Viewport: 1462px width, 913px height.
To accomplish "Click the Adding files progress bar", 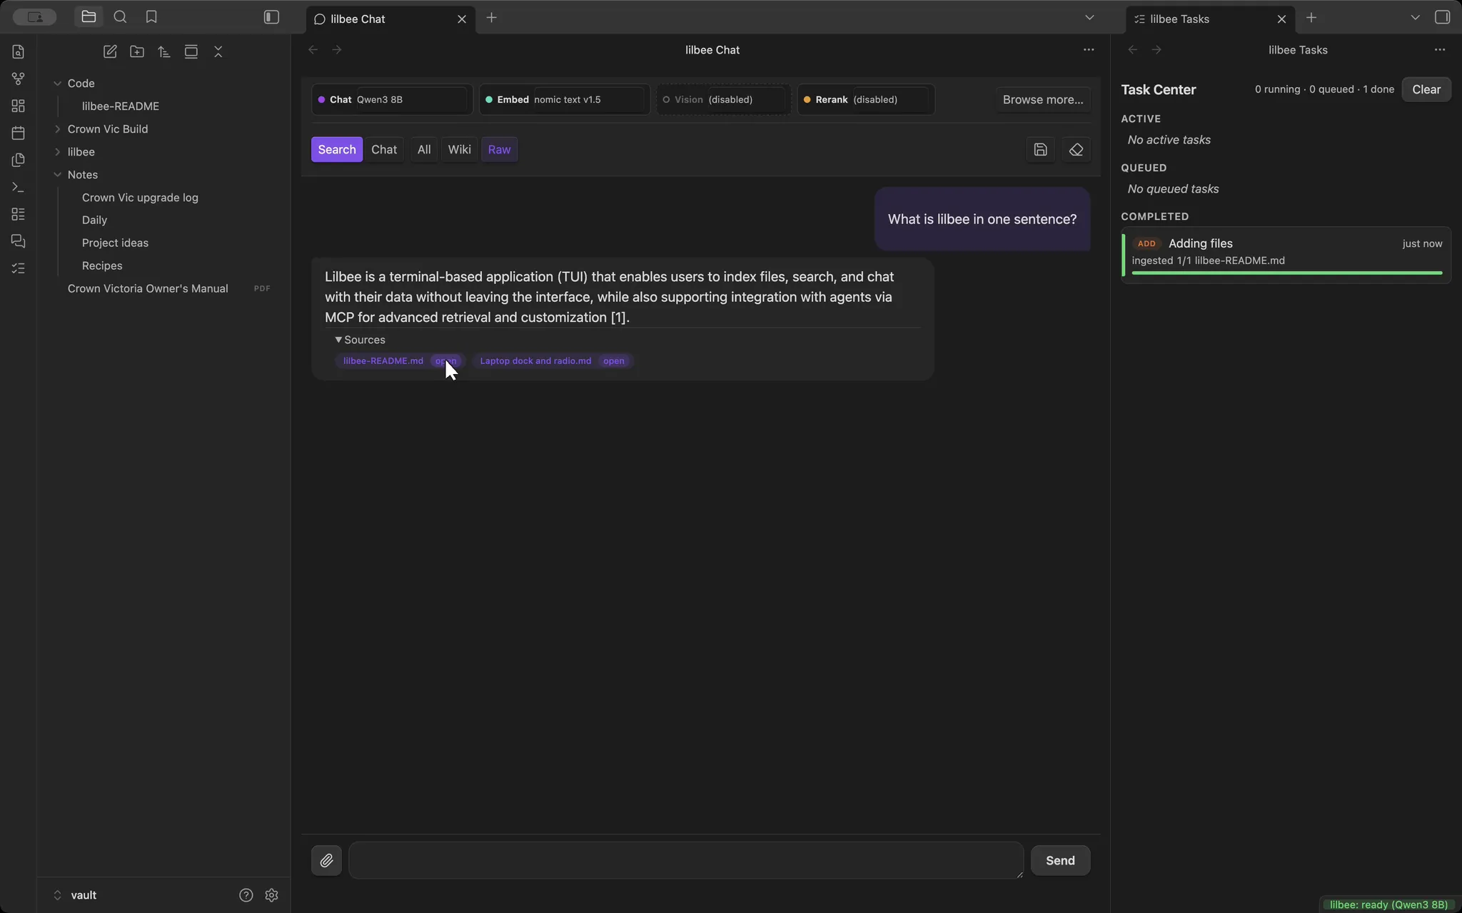I will (1287, 273).
